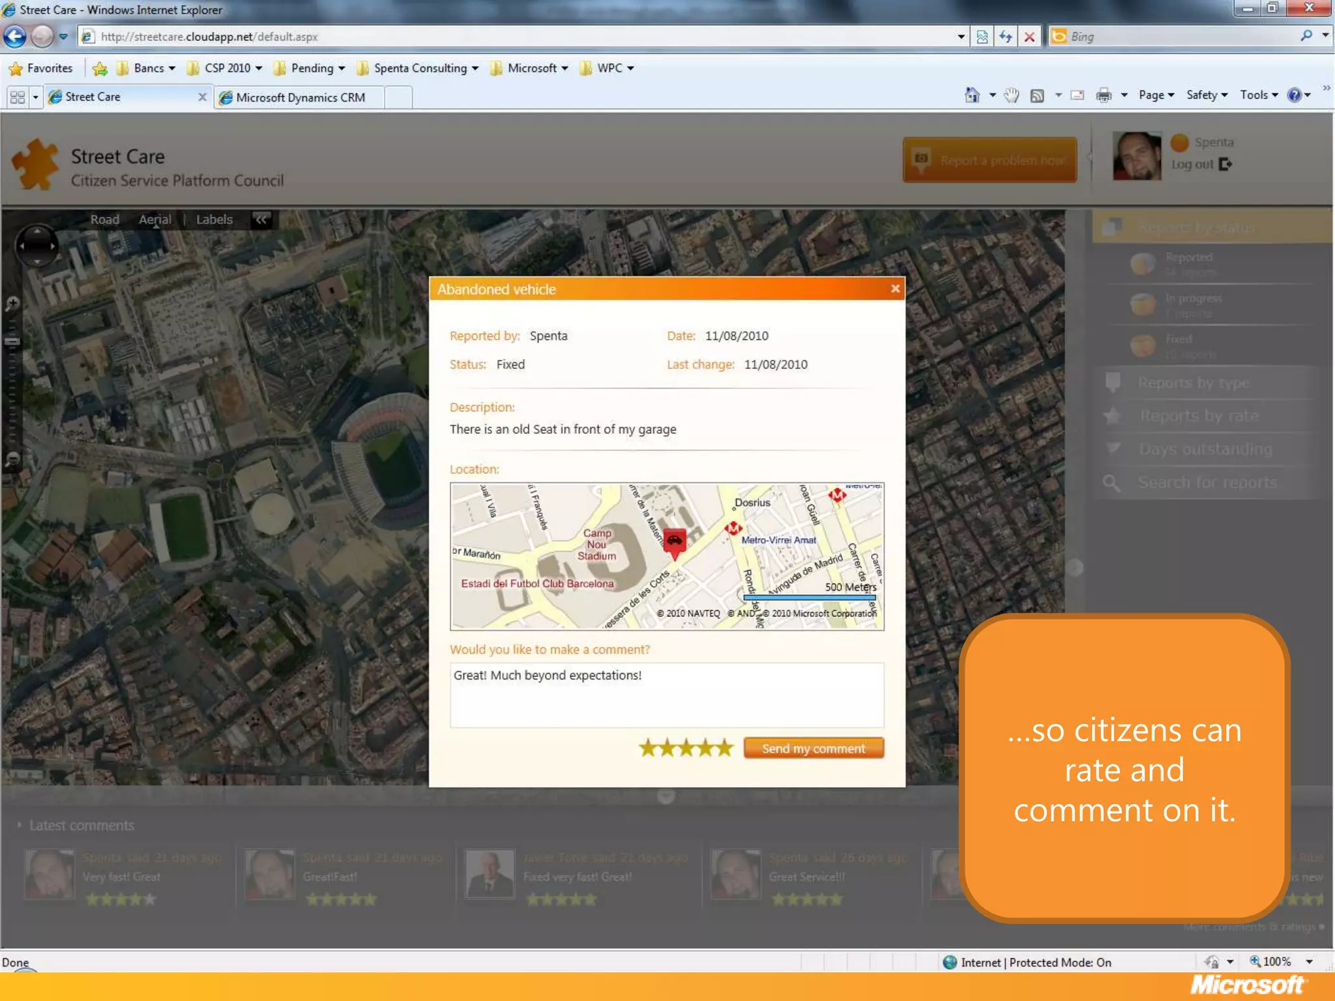Click the URL address bar field
This screenshot has height=1001, width=1335.
pyautogui.click(x=521, y=36)
